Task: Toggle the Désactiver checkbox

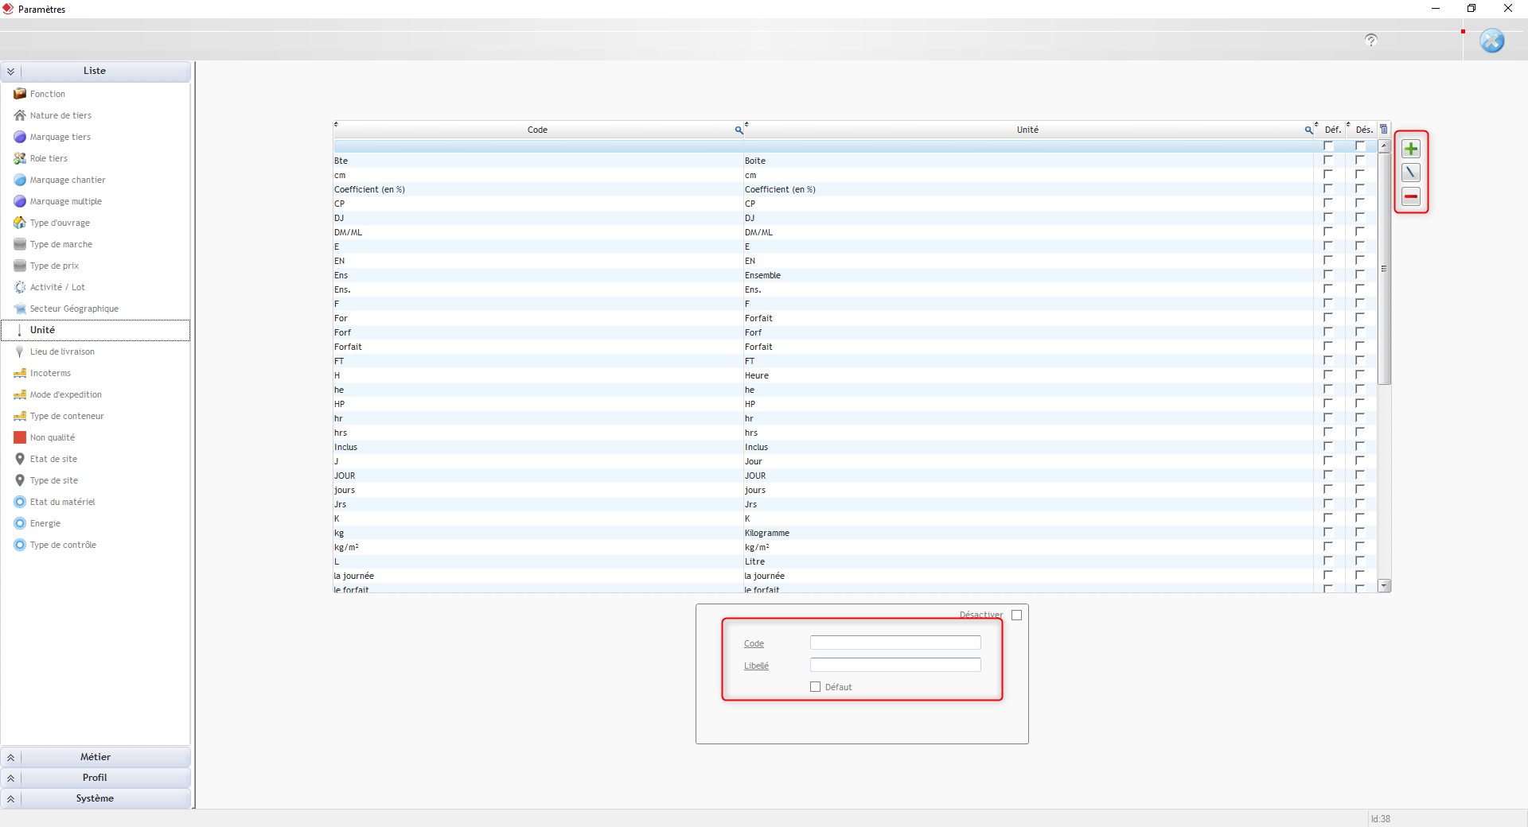Action: tap(1016, 615)
